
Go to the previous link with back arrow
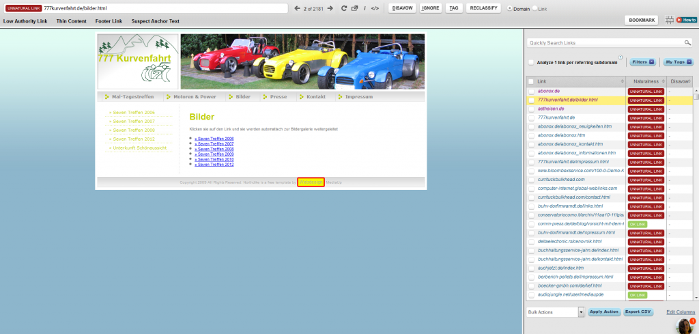[297, 8]
